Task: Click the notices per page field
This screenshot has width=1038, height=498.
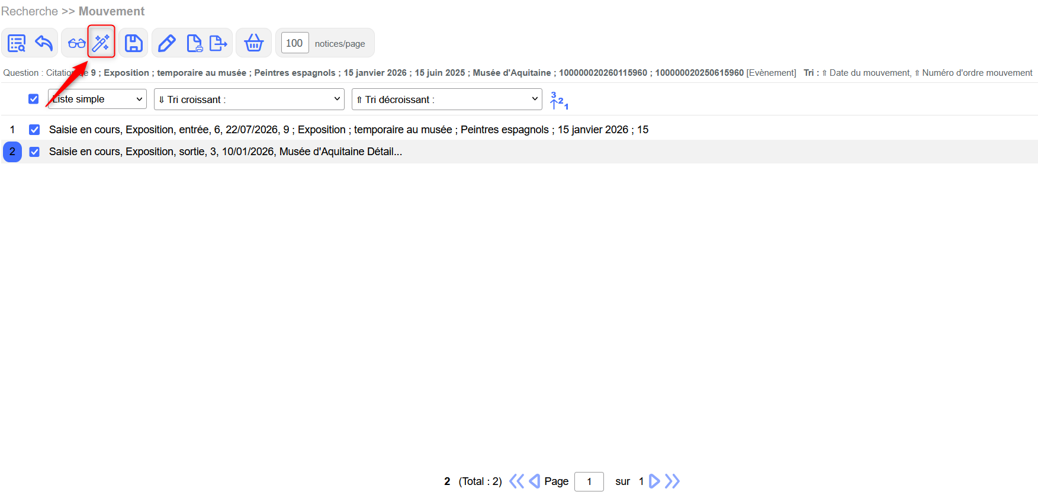Action: pyautogui.click(x=294, y=43)
